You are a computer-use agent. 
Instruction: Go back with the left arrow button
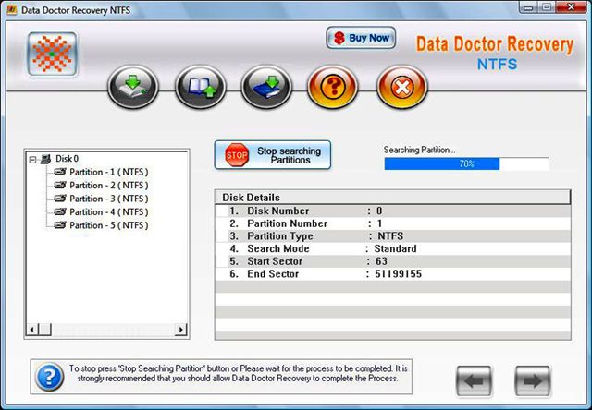474,381
